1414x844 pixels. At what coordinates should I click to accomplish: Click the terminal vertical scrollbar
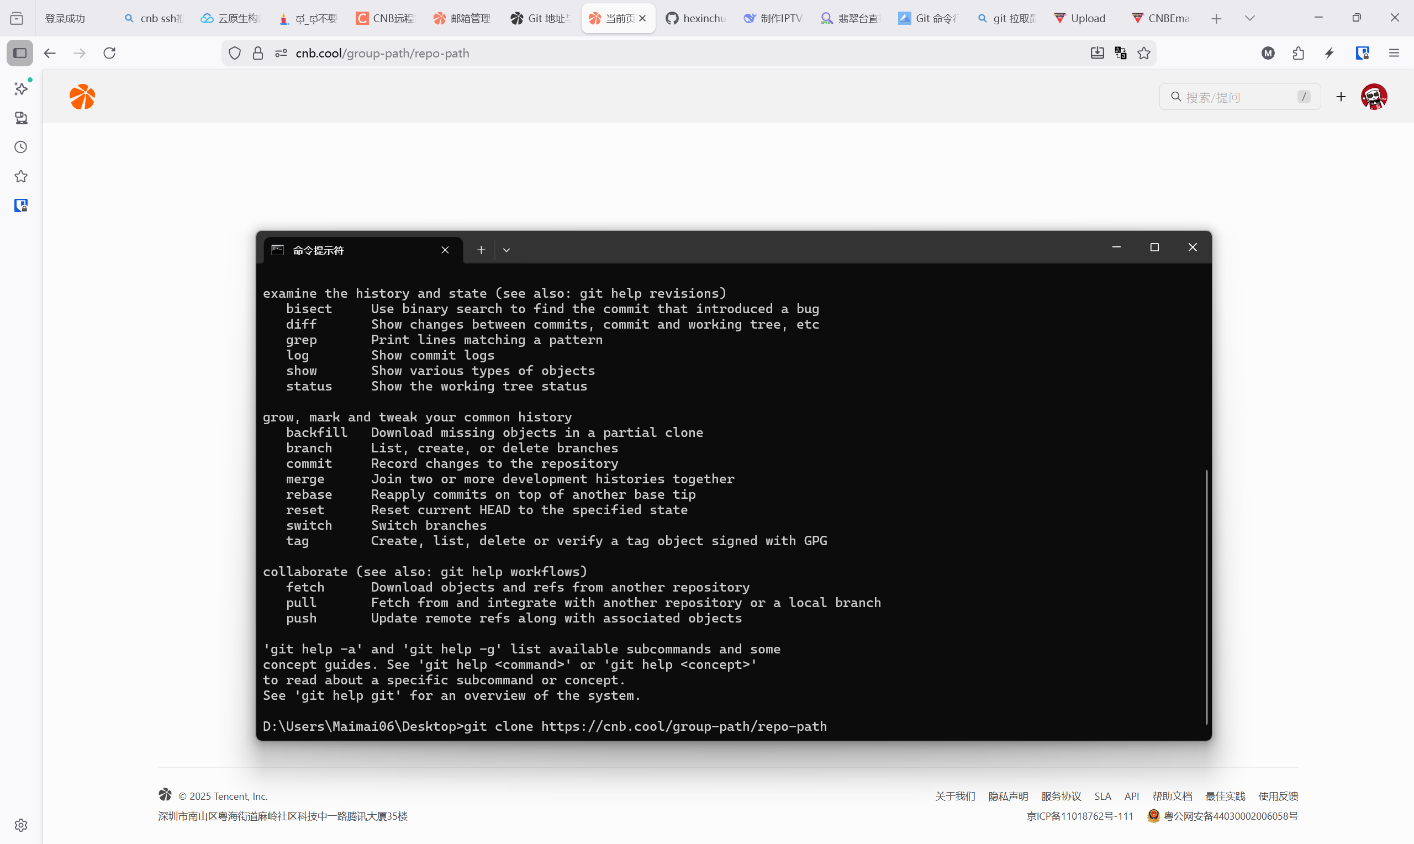(1206, 597)
